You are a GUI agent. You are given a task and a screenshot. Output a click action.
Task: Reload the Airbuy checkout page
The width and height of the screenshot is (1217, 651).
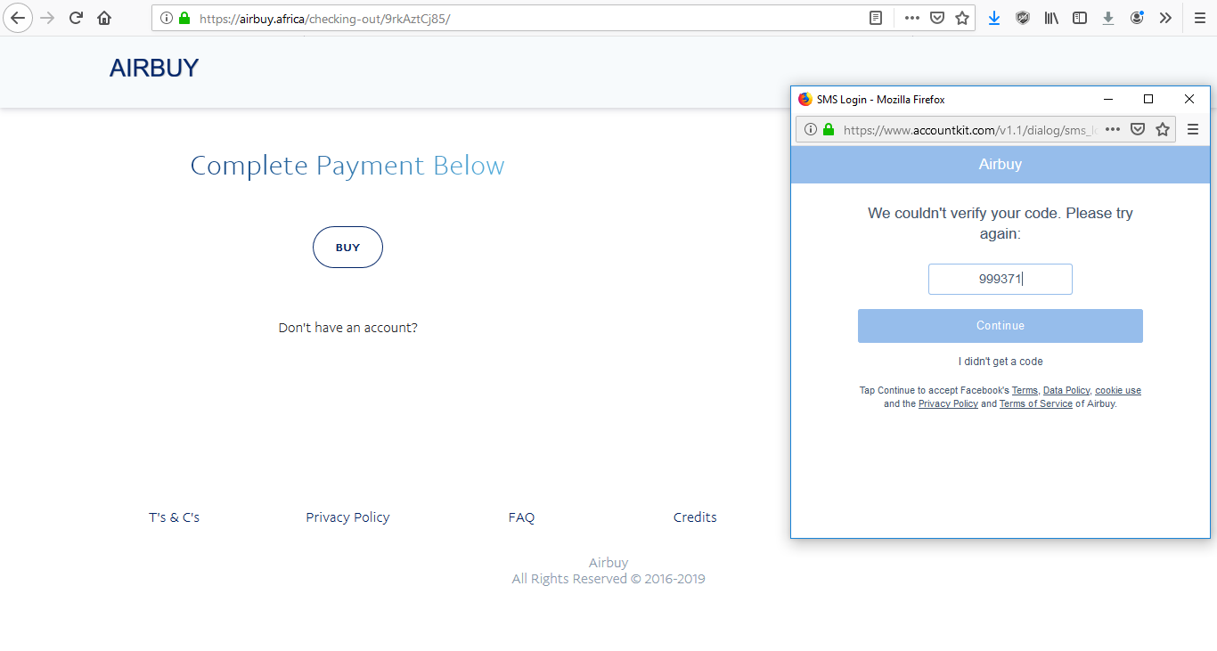click(x=76, y=18)
